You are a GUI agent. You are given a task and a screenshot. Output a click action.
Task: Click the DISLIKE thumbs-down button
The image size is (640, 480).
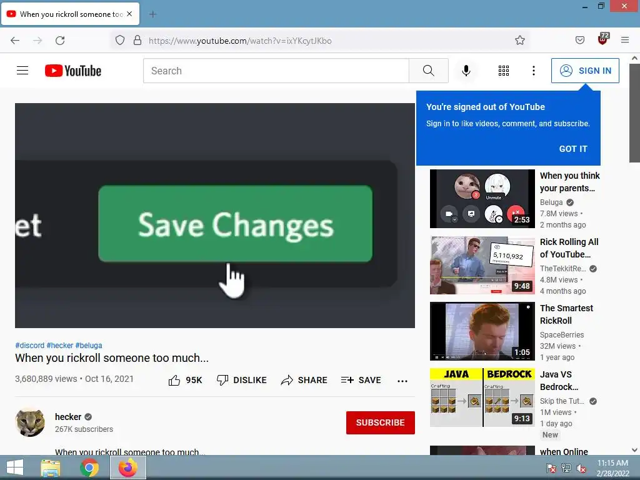242,380
